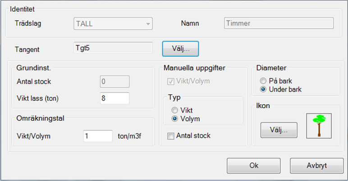This screenshot has height=181, width=348.
Task: Open the Trädslag dropdown arrow
Action: [x=148, y=24]
